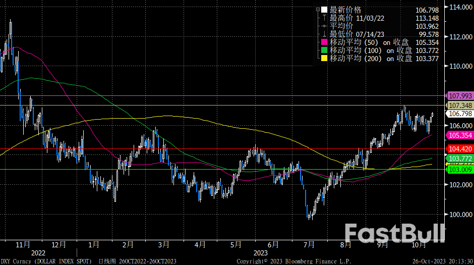Screen dimensions: 474x265
Task: Click the magenta 105.354 axis price tag
Action: click(x=459, y=135)
